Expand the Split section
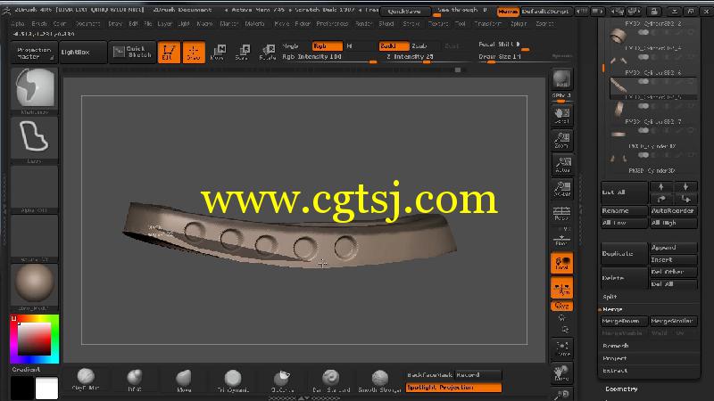Viewport: 714px width, 401px height. 610,297
